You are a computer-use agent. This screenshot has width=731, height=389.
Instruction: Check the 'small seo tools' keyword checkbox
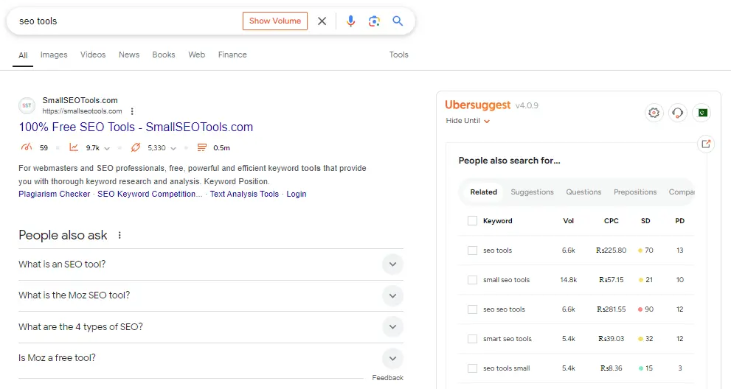(x=472, y=280)
